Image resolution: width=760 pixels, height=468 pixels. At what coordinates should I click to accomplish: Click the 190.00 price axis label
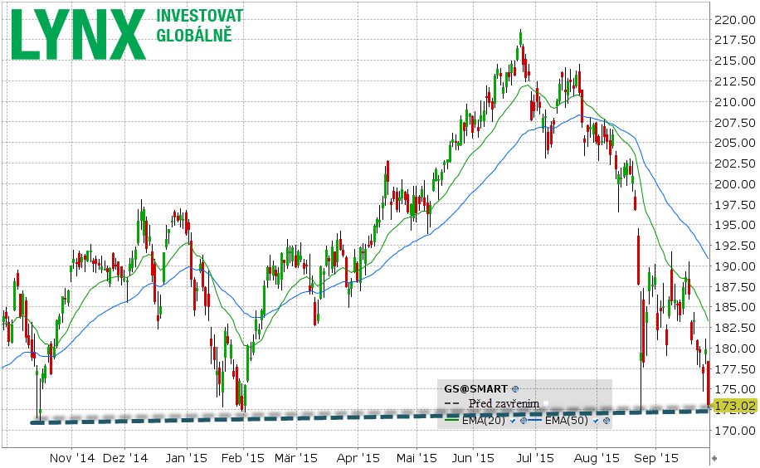735,266
